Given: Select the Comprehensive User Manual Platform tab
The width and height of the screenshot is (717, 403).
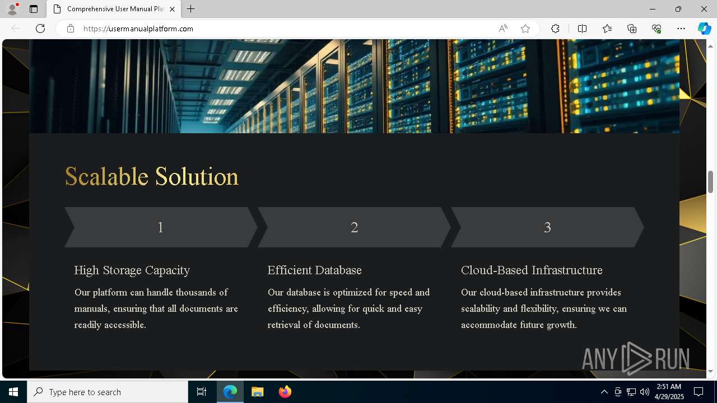Looking at the screenshot, I should (114, 9).
